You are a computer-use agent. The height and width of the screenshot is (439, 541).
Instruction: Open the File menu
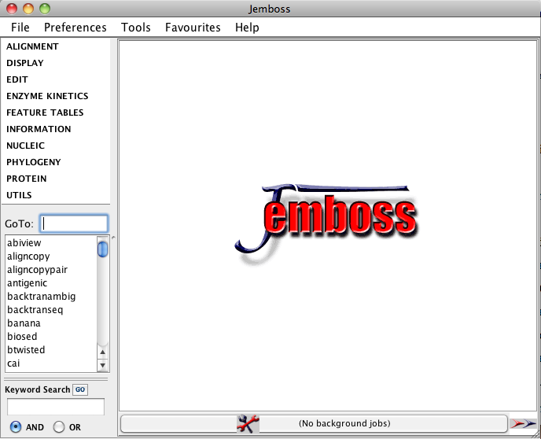(20, 28)
